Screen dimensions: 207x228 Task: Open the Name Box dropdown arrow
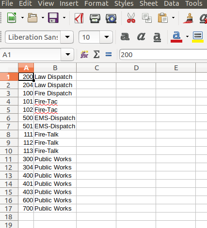68,55
